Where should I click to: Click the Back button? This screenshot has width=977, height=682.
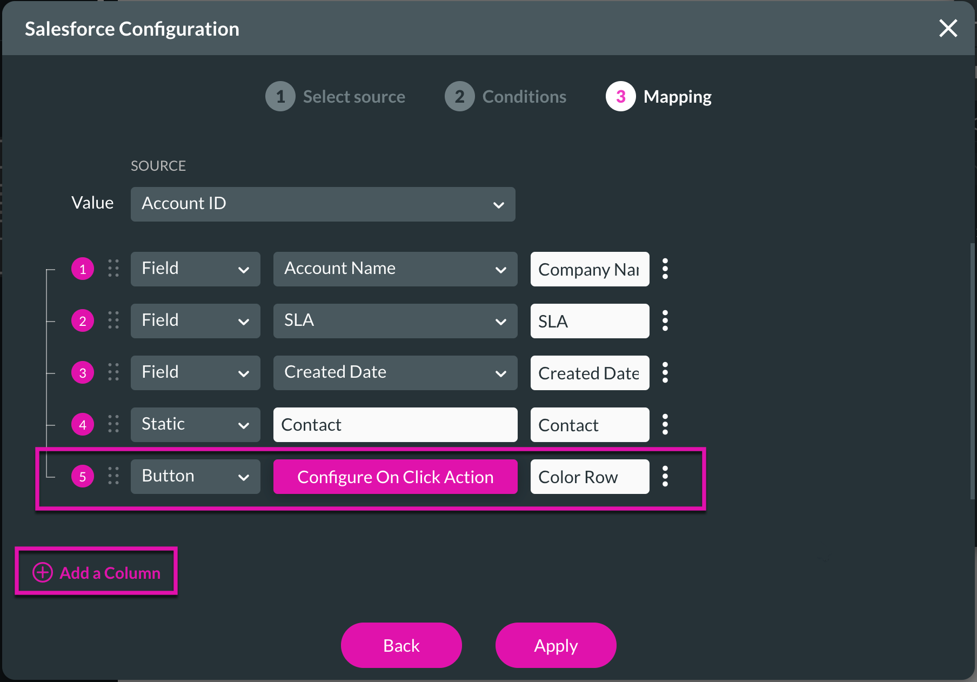pos(401,645)
